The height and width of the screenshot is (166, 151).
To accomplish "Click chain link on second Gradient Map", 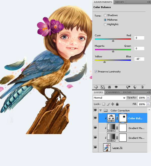I will pyautogui.click(x=117, y=138).
